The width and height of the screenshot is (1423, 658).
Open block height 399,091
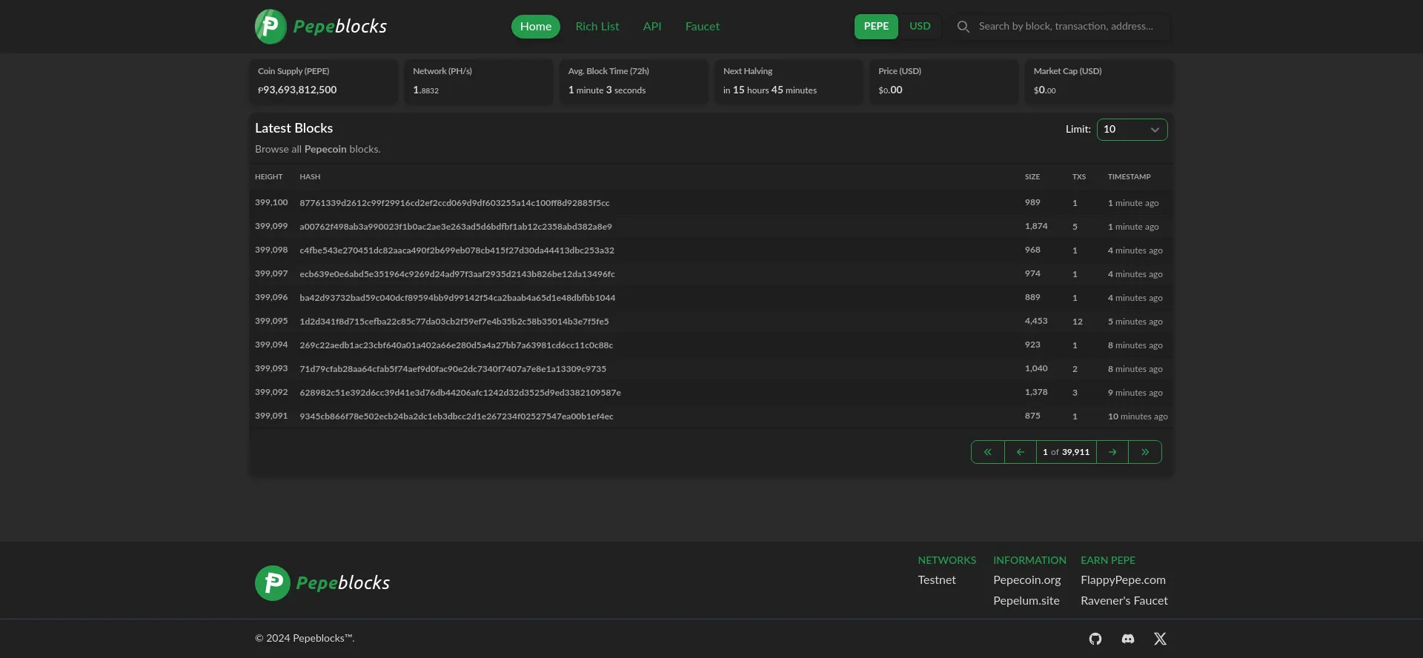(x=271, y=416)
